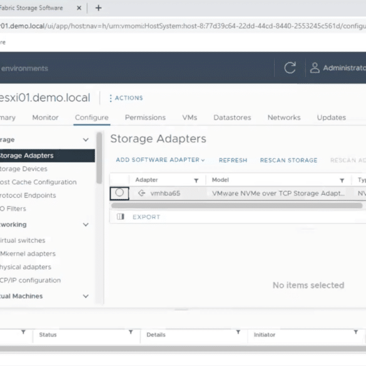The width and height of the screenshot is (366, 366).
Task: Click the browser address bar URL
Action: [183, 26]
